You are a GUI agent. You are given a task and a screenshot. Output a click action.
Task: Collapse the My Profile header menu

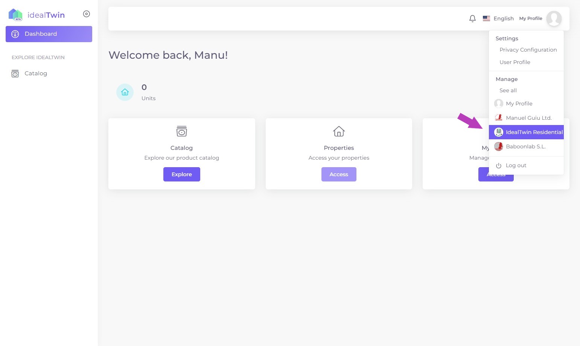point(530,18)
